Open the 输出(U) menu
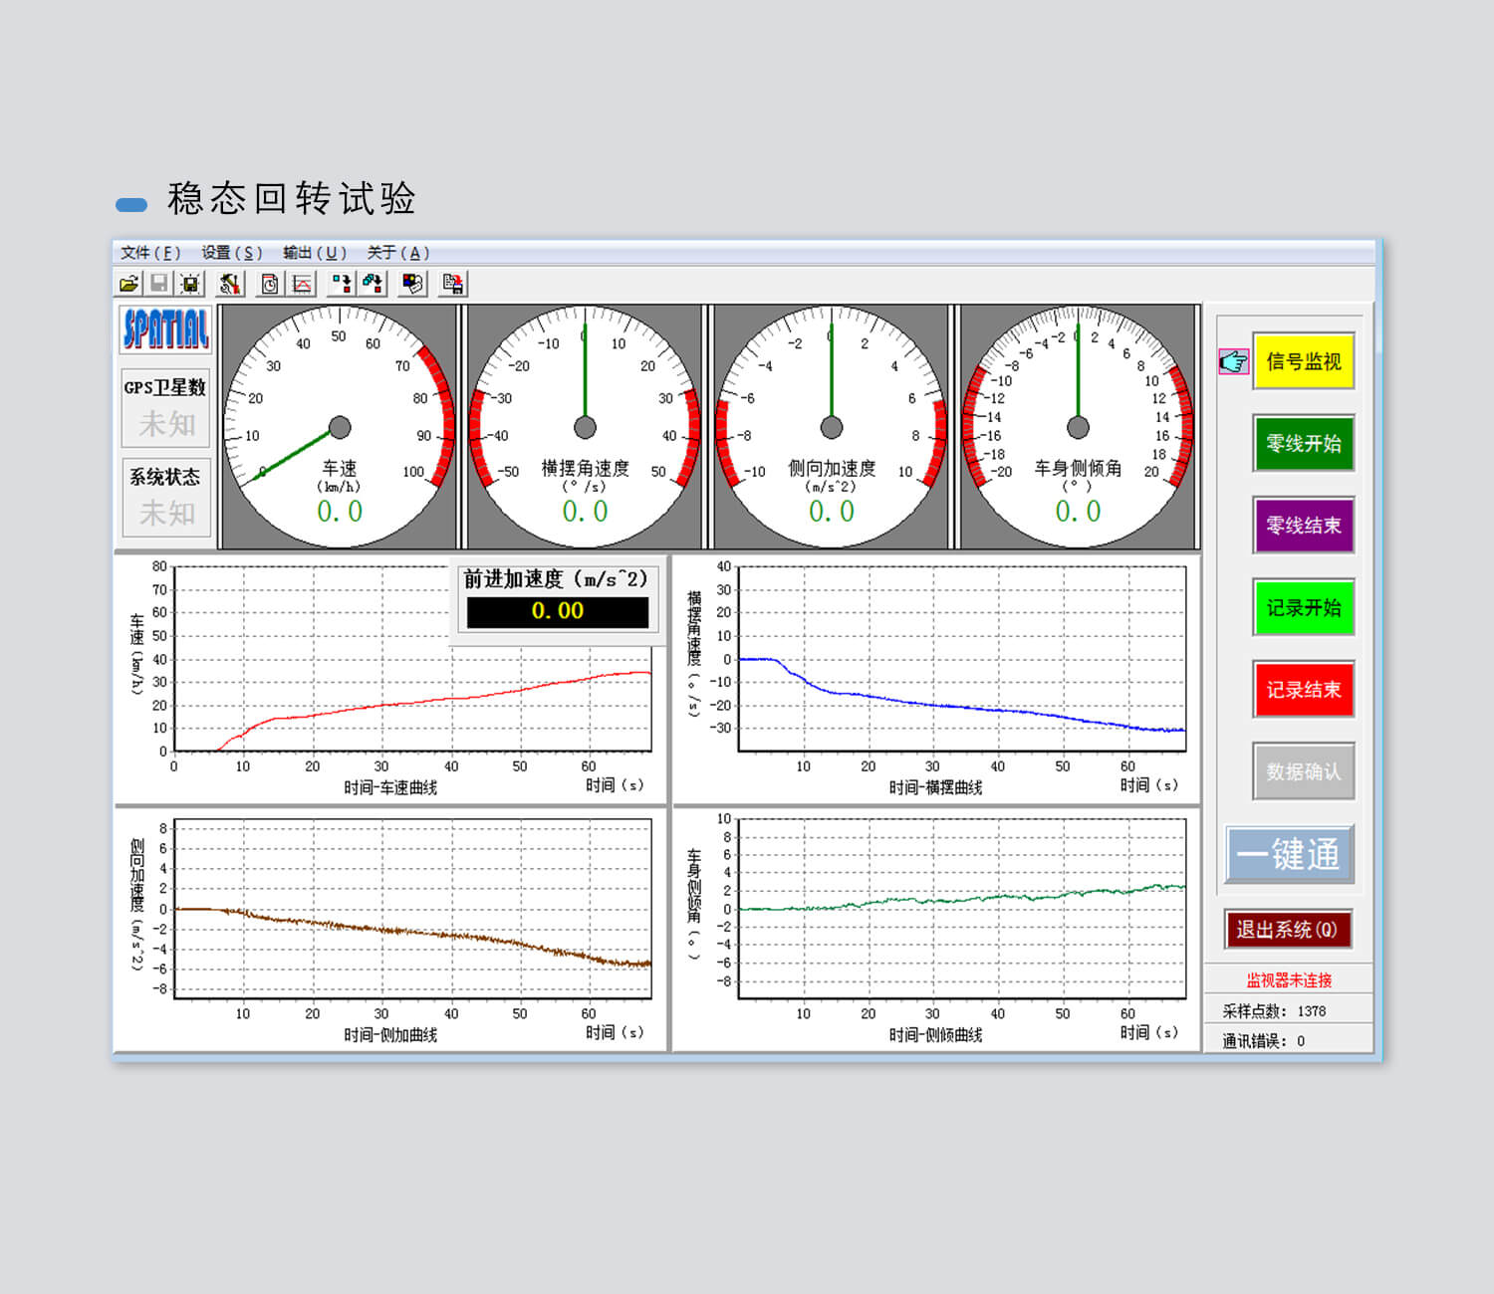Screen dimensions: 1494x1294 [314, 253]
